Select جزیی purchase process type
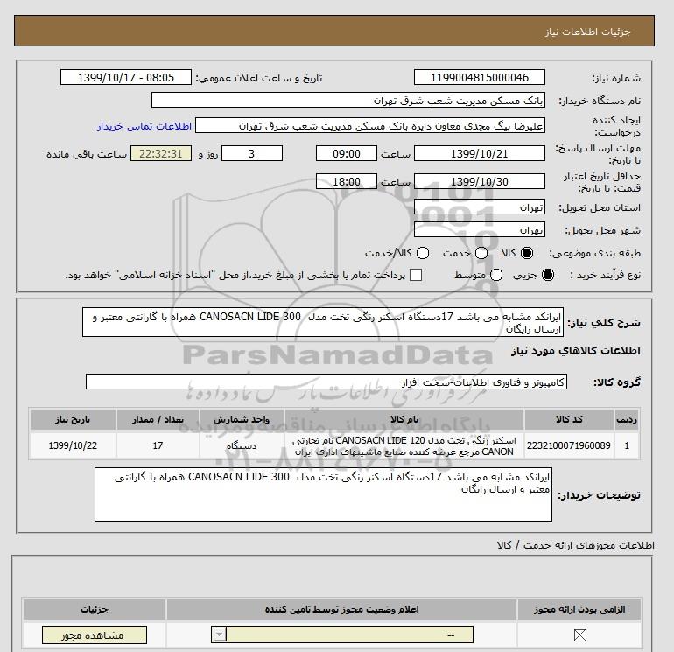 [x=549, y=275]
